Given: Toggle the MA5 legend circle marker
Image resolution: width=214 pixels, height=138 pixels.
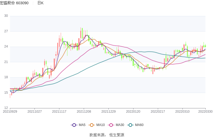Looking at the screenshot, I should click(74, 125).
